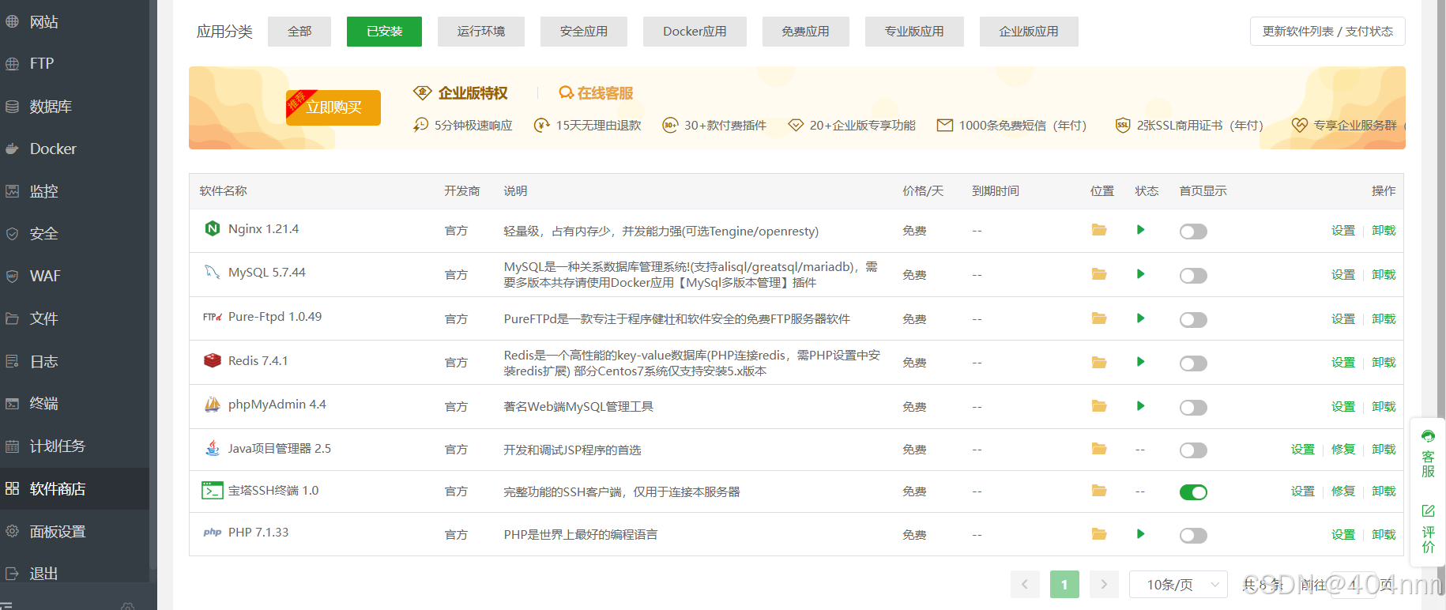This screenshot has width=1446, height=610.
Task: Open the MySQL folder location icon
Action: pyautogui.click(x=1099, y=274)
